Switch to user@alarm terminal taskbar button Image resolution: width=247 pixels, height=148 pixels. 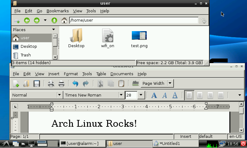[82, 144]
